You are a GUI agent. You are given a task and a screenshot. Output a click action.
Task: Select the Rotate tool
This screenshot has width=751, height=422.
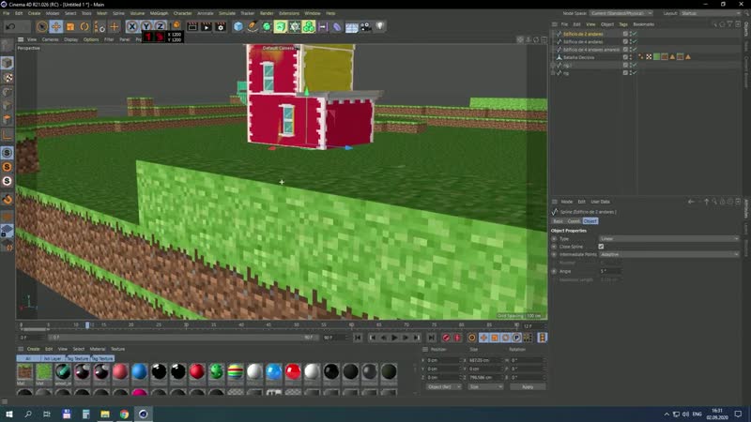point(84,27)
